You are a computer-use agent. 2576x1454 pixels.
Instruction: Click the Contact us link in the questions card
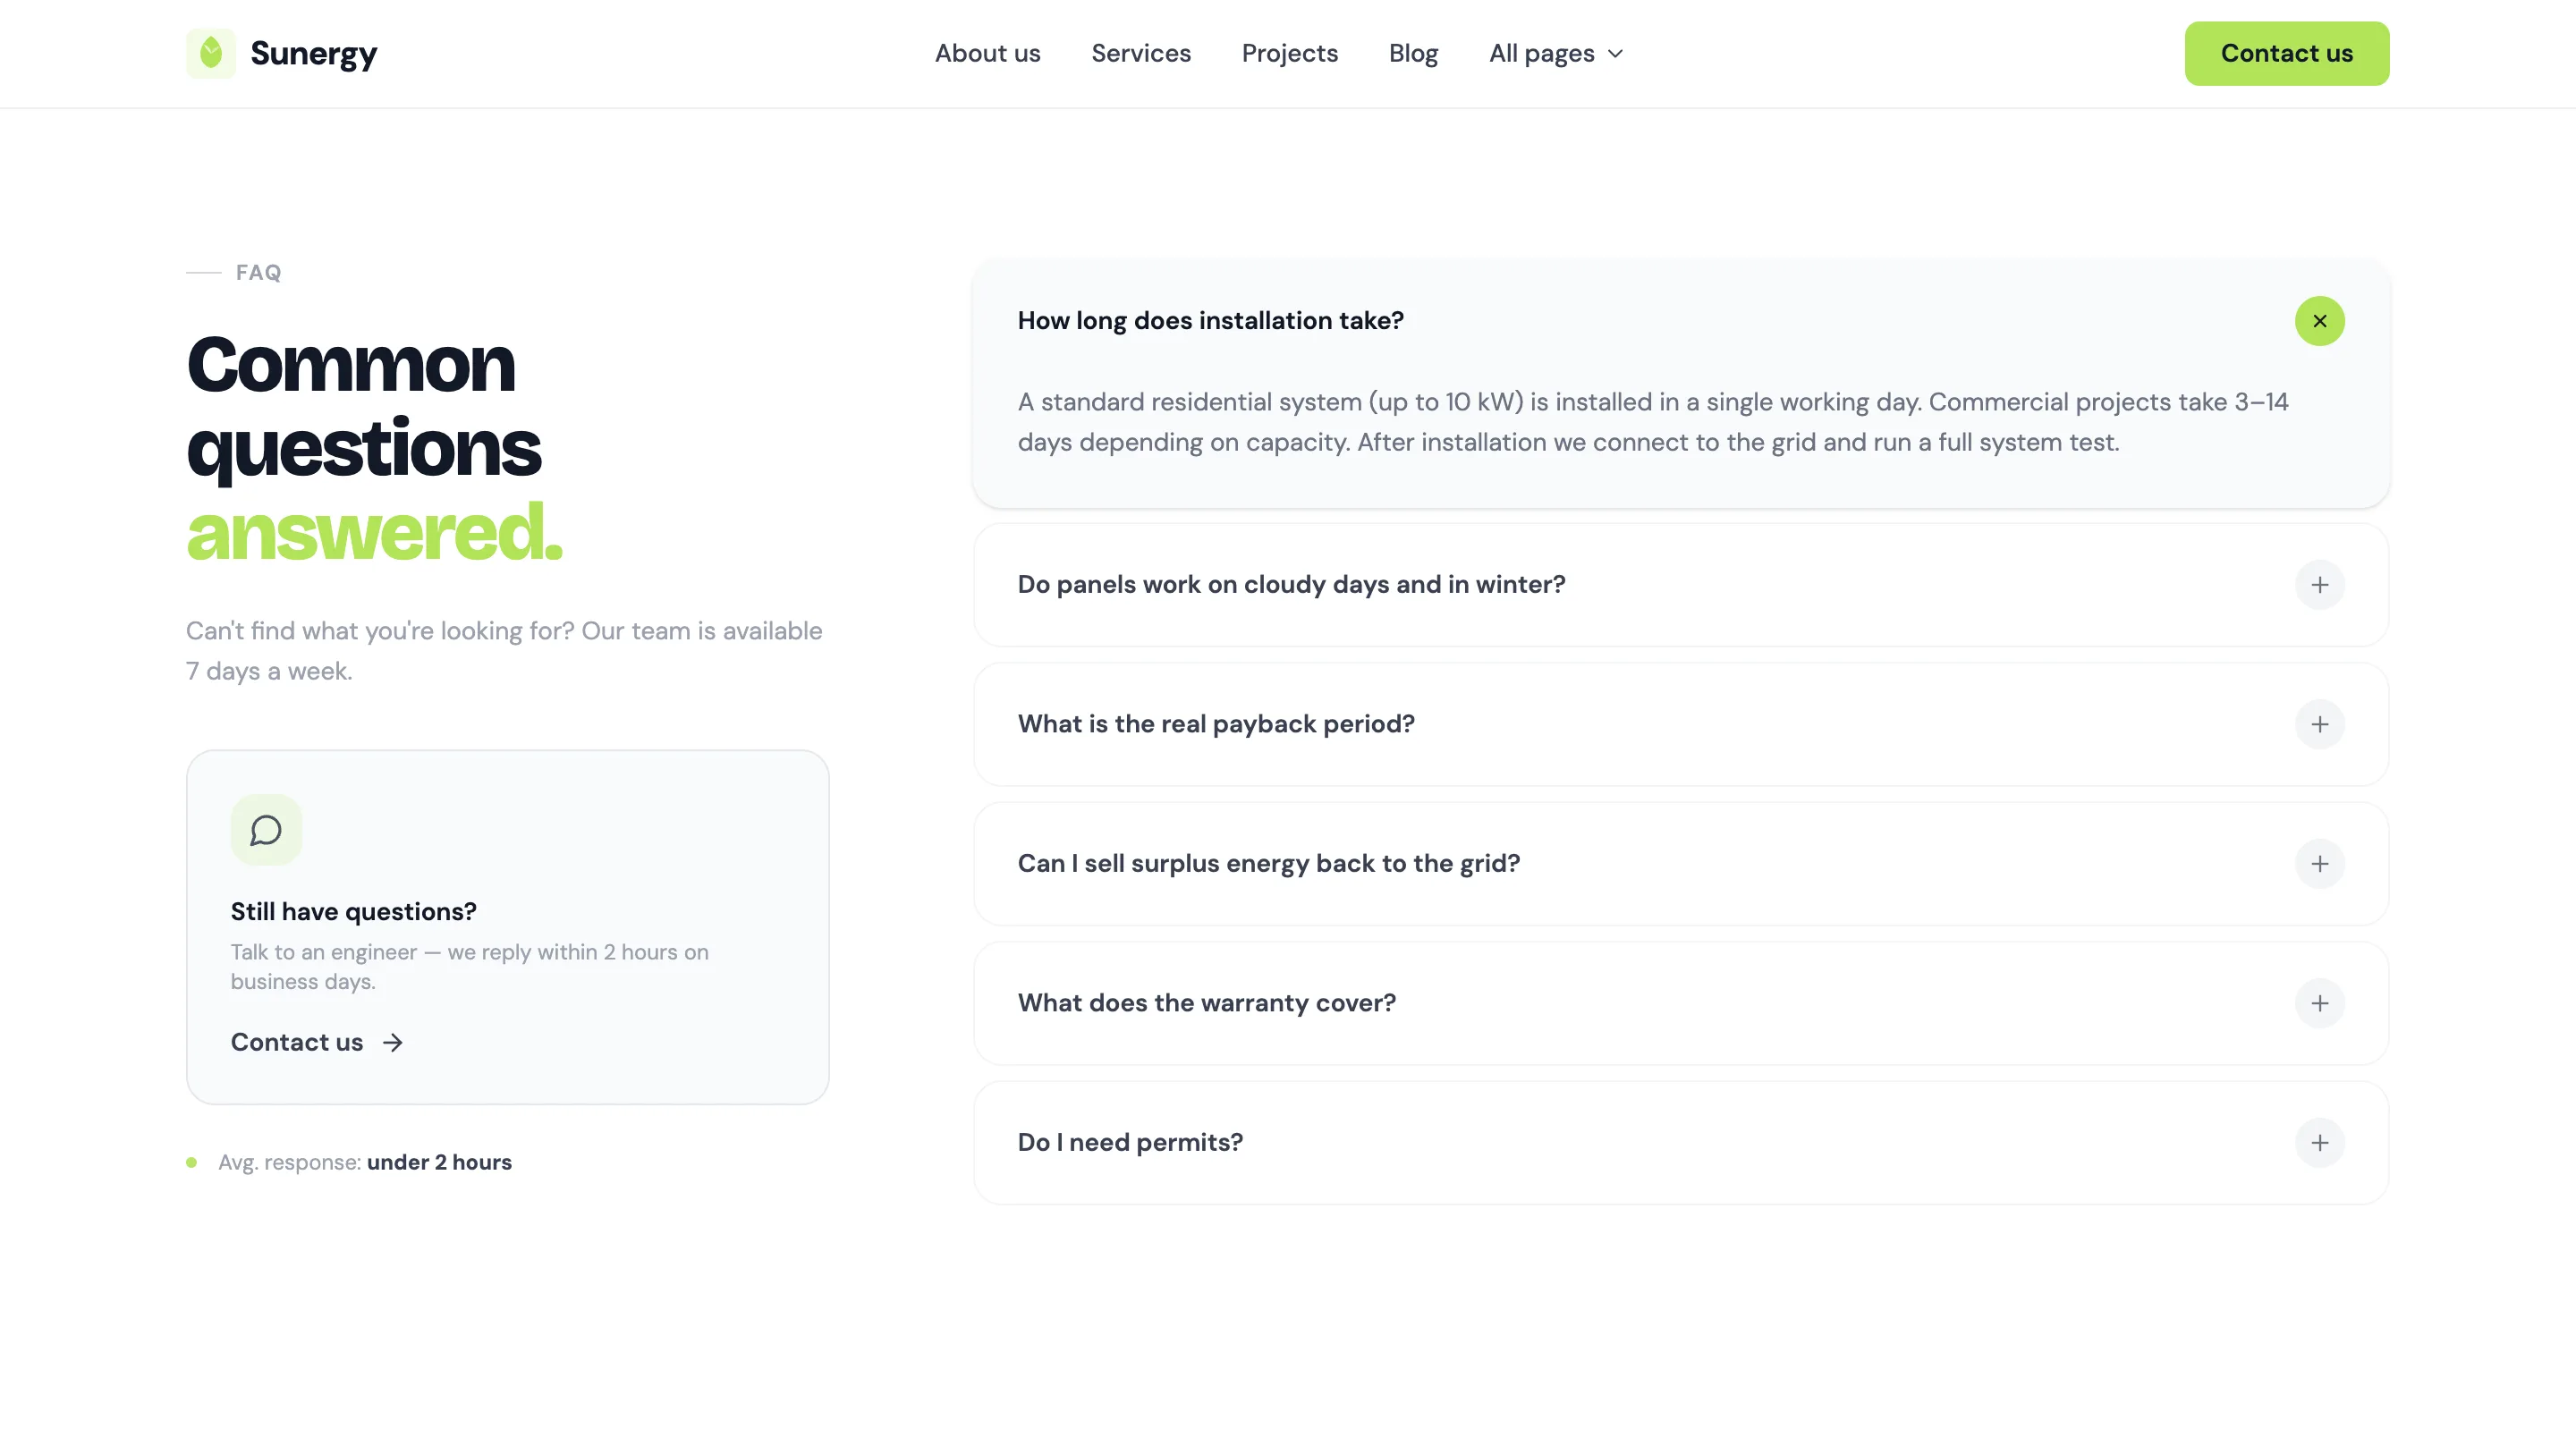tap(297, 1042)
